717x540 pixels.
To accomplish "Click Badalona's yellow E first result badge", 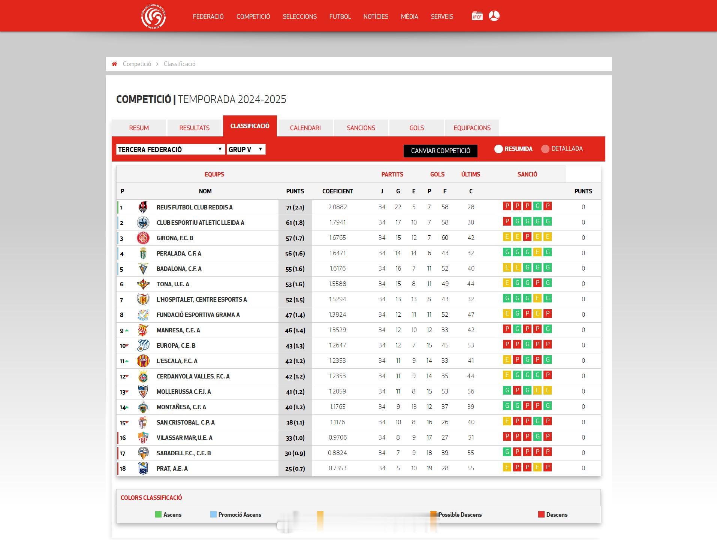I will click(507, 267).
